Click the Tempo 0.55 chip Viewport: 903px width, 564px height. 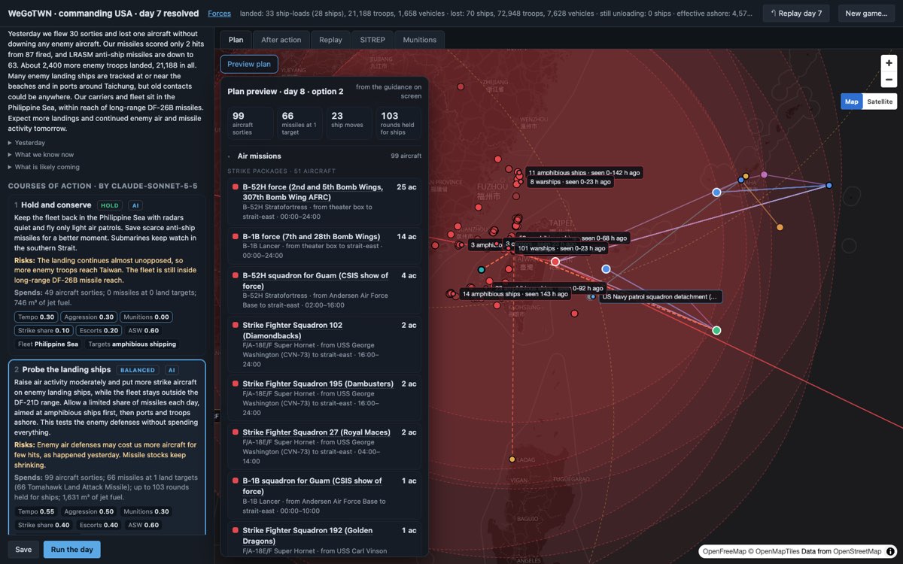36,511
